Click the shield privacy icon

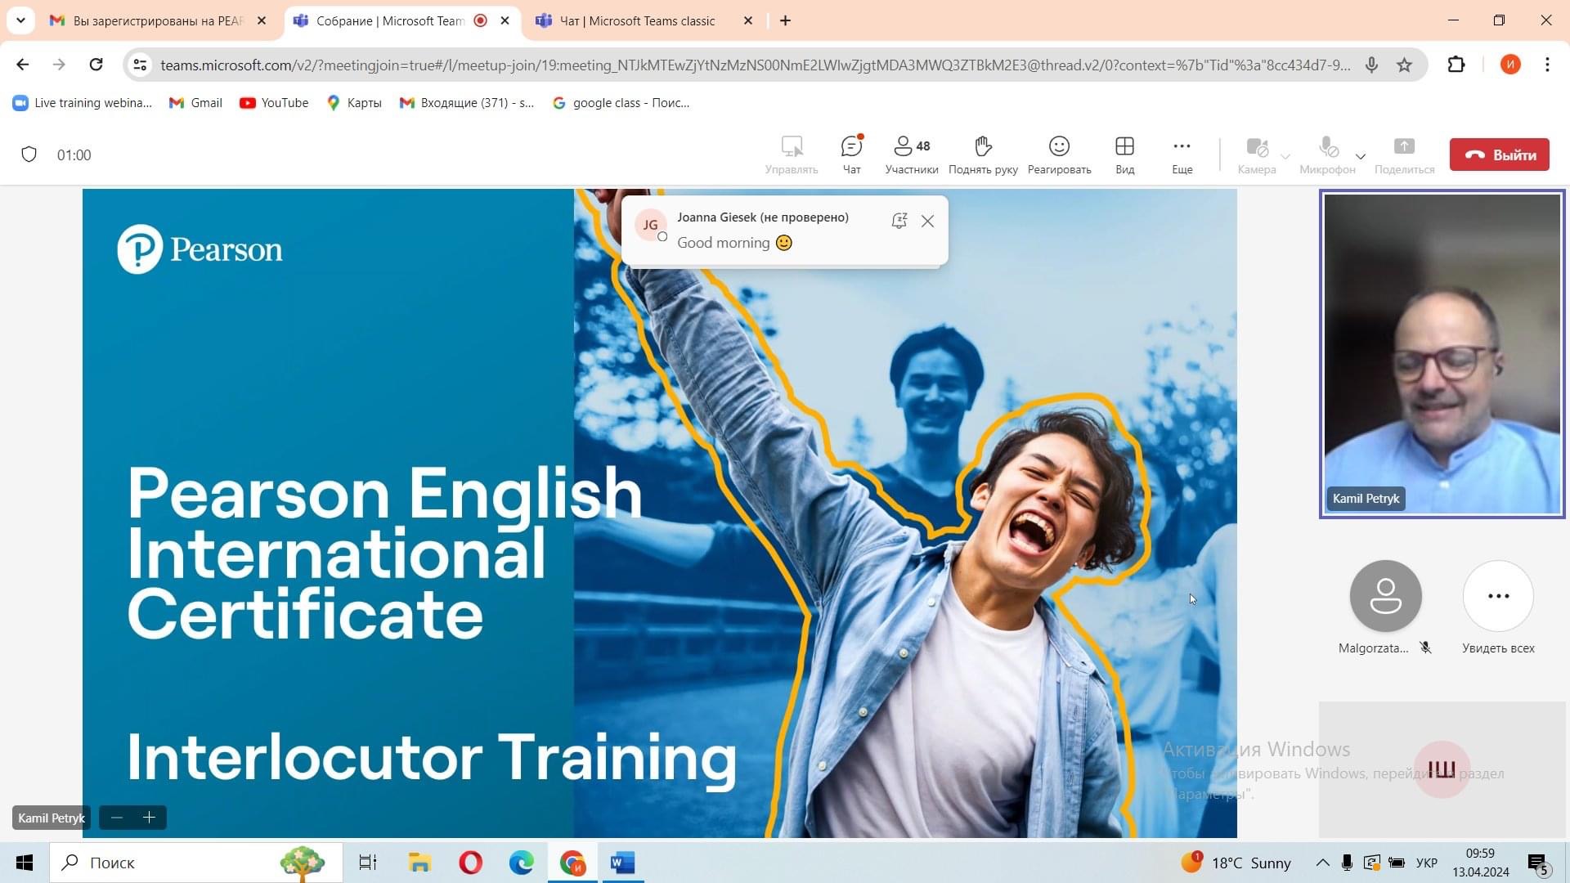point(29,155)
